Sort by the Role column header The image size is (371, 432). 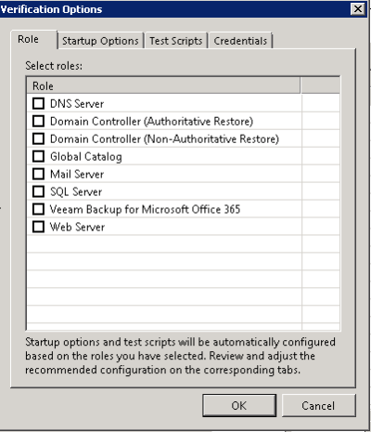coord(163,85)
